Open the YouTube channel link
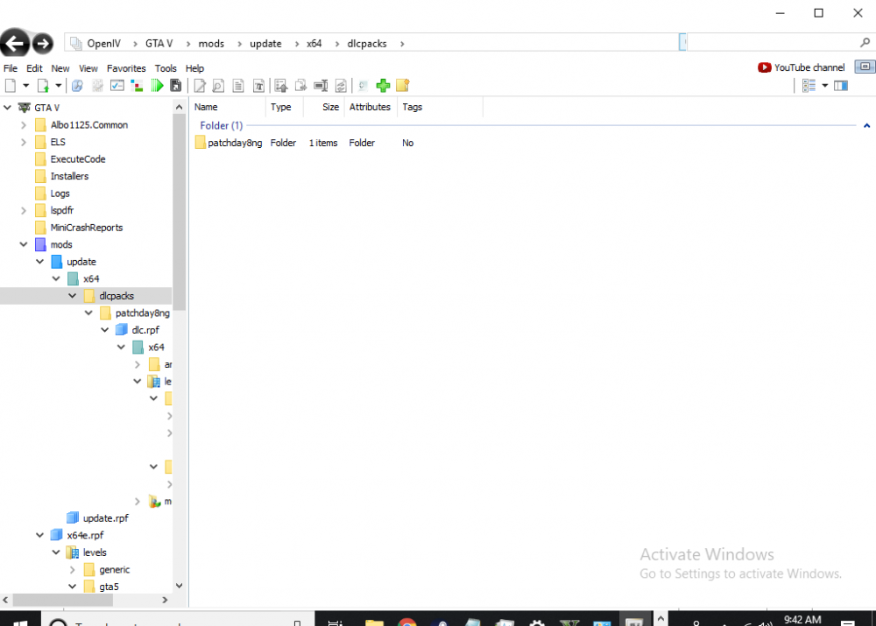The height and width of the screenshot is (626, 876). [x=802, y=67]
